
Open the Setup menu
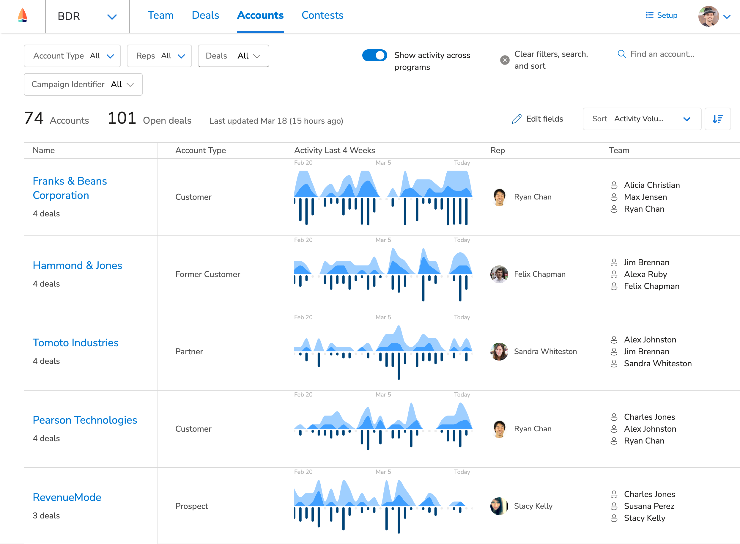tap(661, 15)
